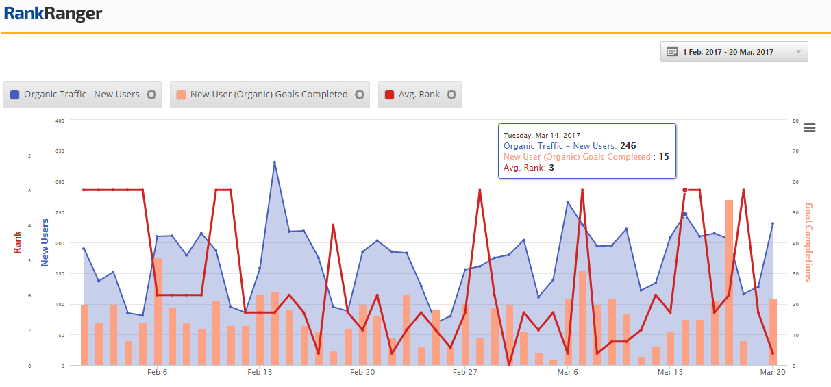The image size is (831, 387).
Task: Click the Avg. Rank settings gear
Action: point(451,95)
